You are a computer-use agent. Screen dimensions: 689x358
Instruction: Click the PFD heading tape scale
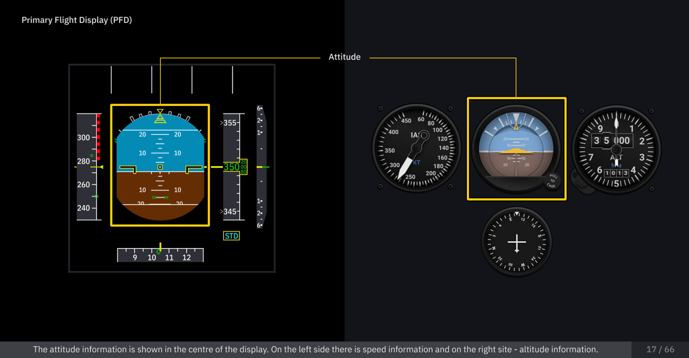point(160,255)
